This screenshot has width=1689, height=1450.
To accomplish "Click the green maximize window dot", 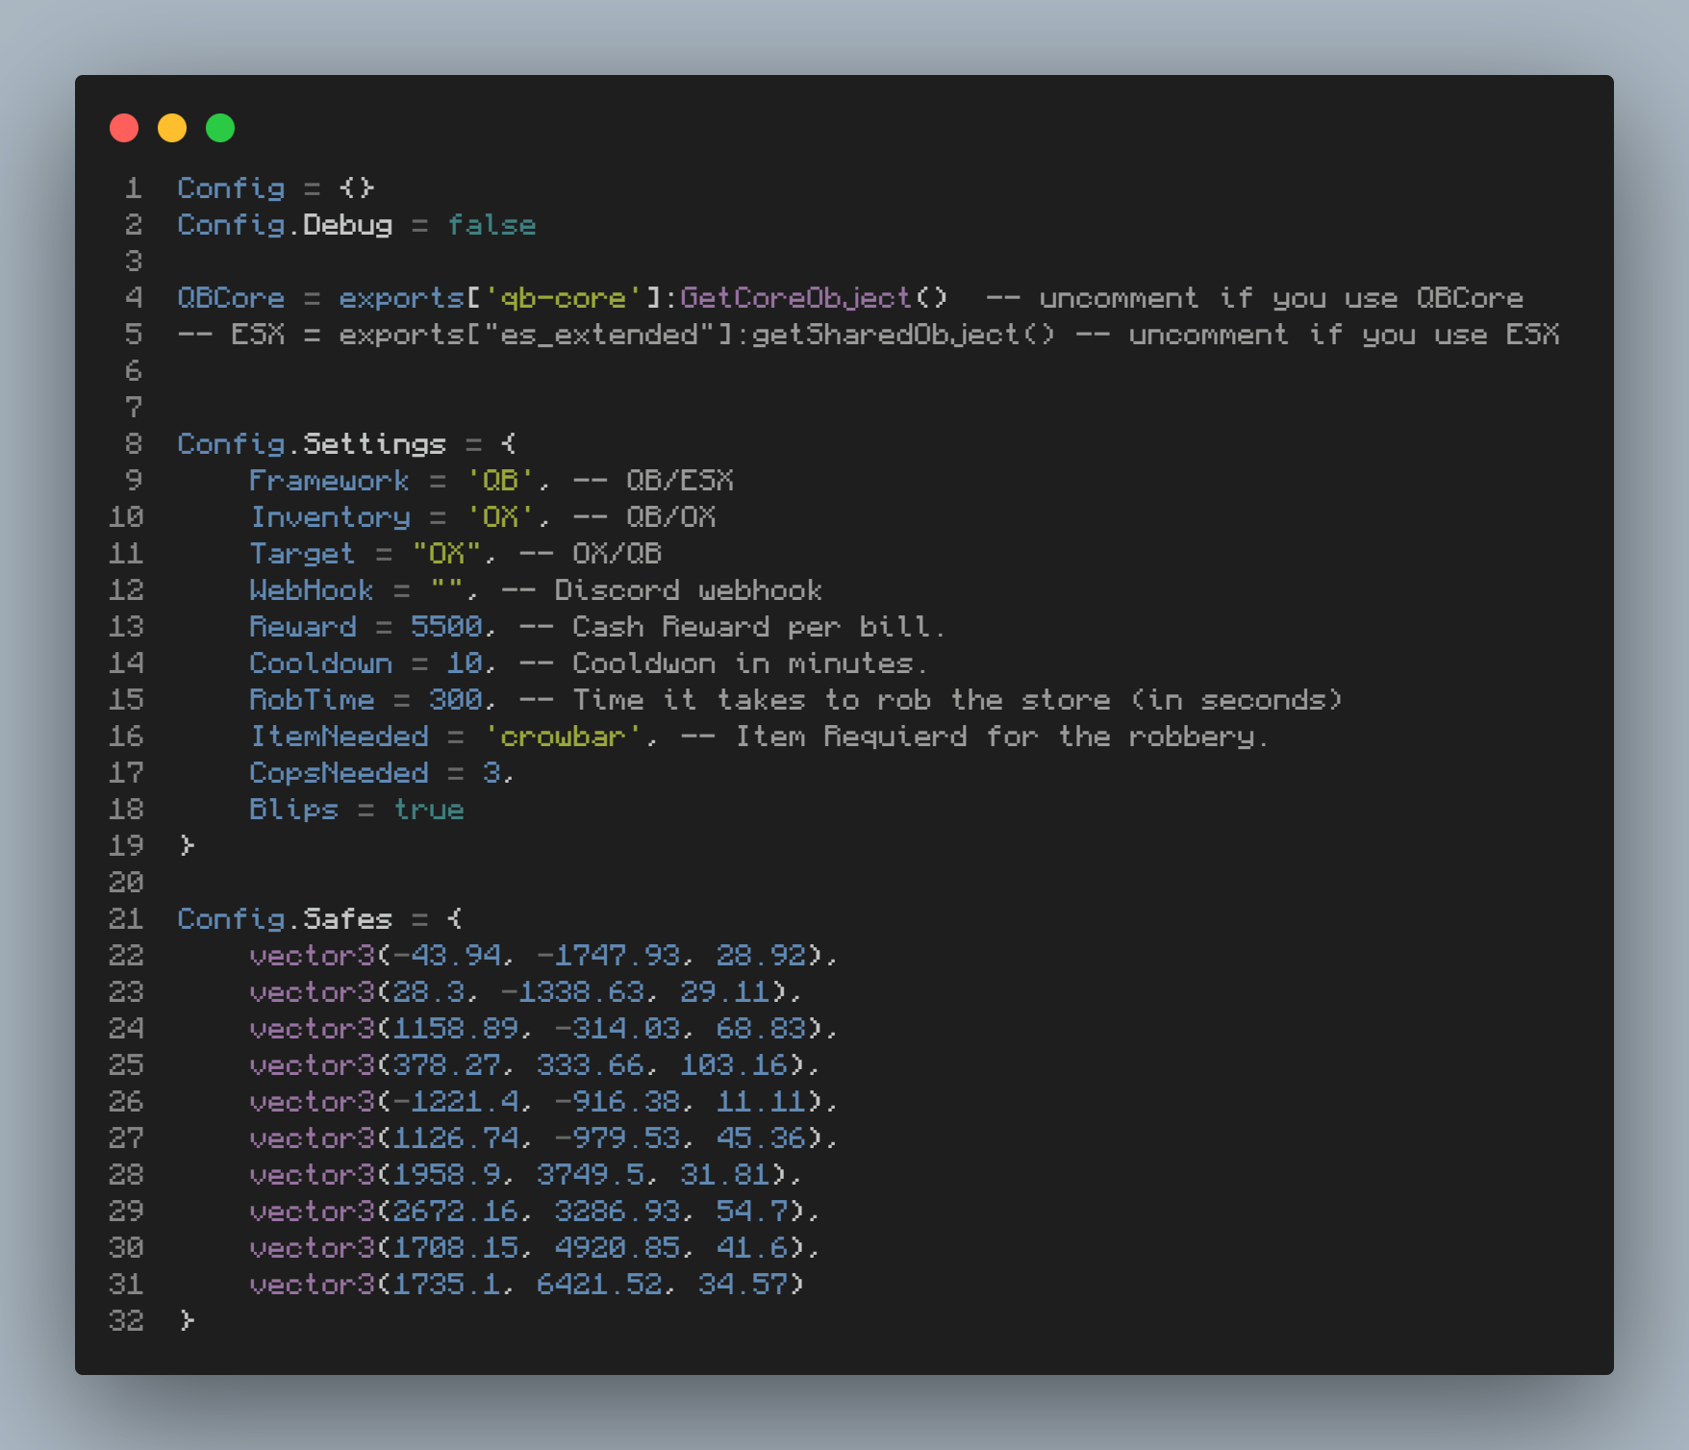I will [x=220, y=128].
